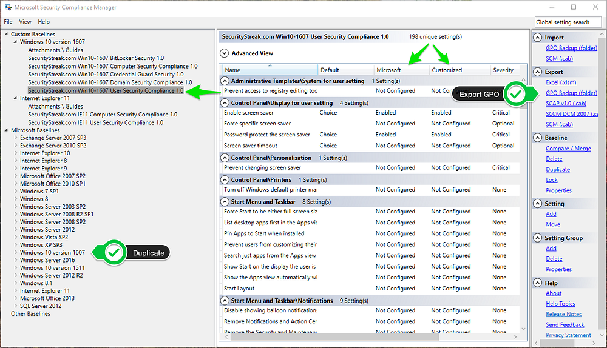The height and width of the screenshot is (348, 607).
Task: Collapse Windows 10 version 1607 custom node
Action: (16, 42)
